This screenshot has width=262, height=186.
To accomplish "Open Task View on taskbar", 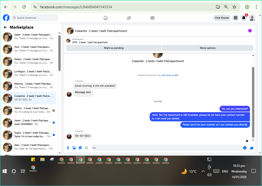I will (23, 171).
